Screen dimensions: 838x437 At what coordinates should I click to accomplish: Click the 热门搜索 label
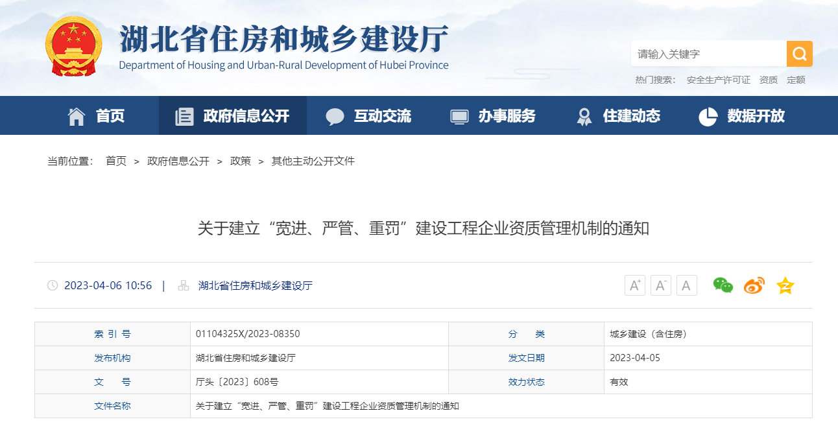coord(655,80)
